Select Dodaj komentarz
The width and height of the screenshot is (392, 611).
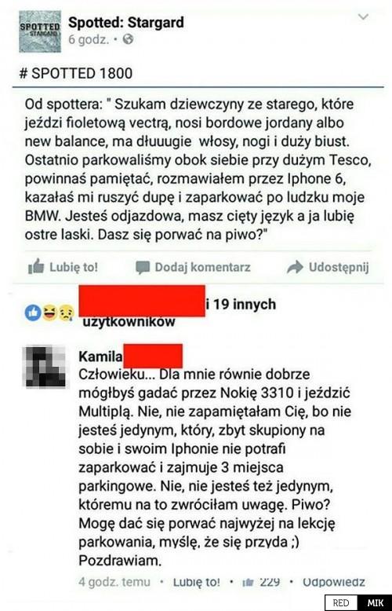click(x=202, y=267)
